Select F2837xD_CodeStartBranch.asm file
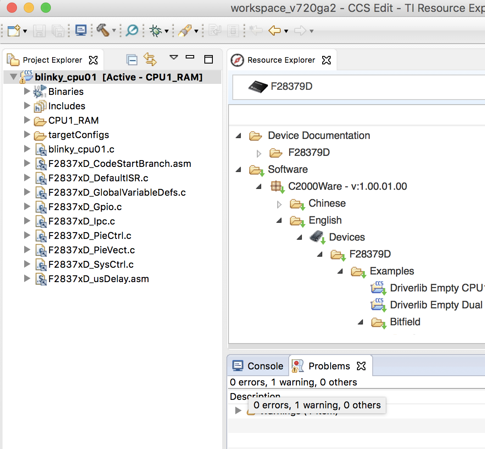Viewport: 485px width, 449px height. click(120, 164)
